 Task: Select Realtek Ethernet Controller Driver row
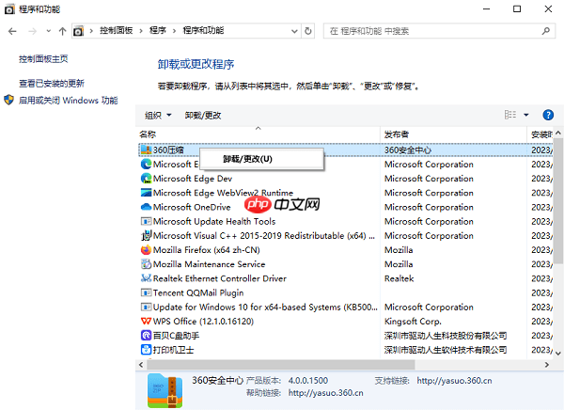(x=221, y=278)
